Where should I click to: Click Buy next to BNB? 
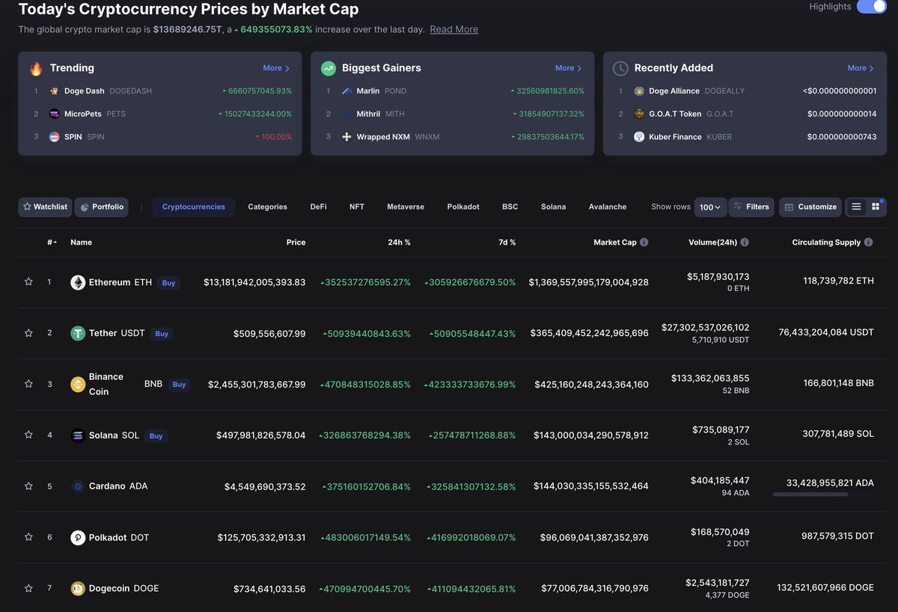[x=179, y=385]
